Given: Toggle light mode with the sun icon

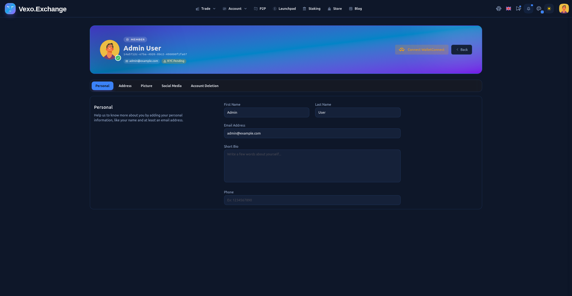Looking at the screenshot, I should click(x=549, y=9).
